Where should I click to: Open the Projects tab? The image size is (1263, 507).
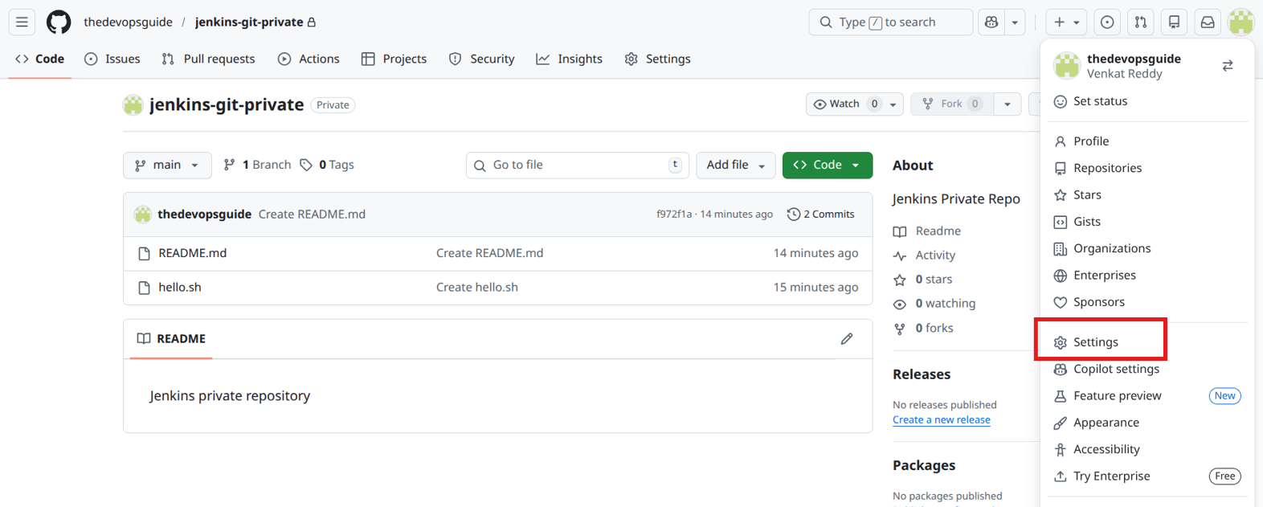click(x=394, y=59)
